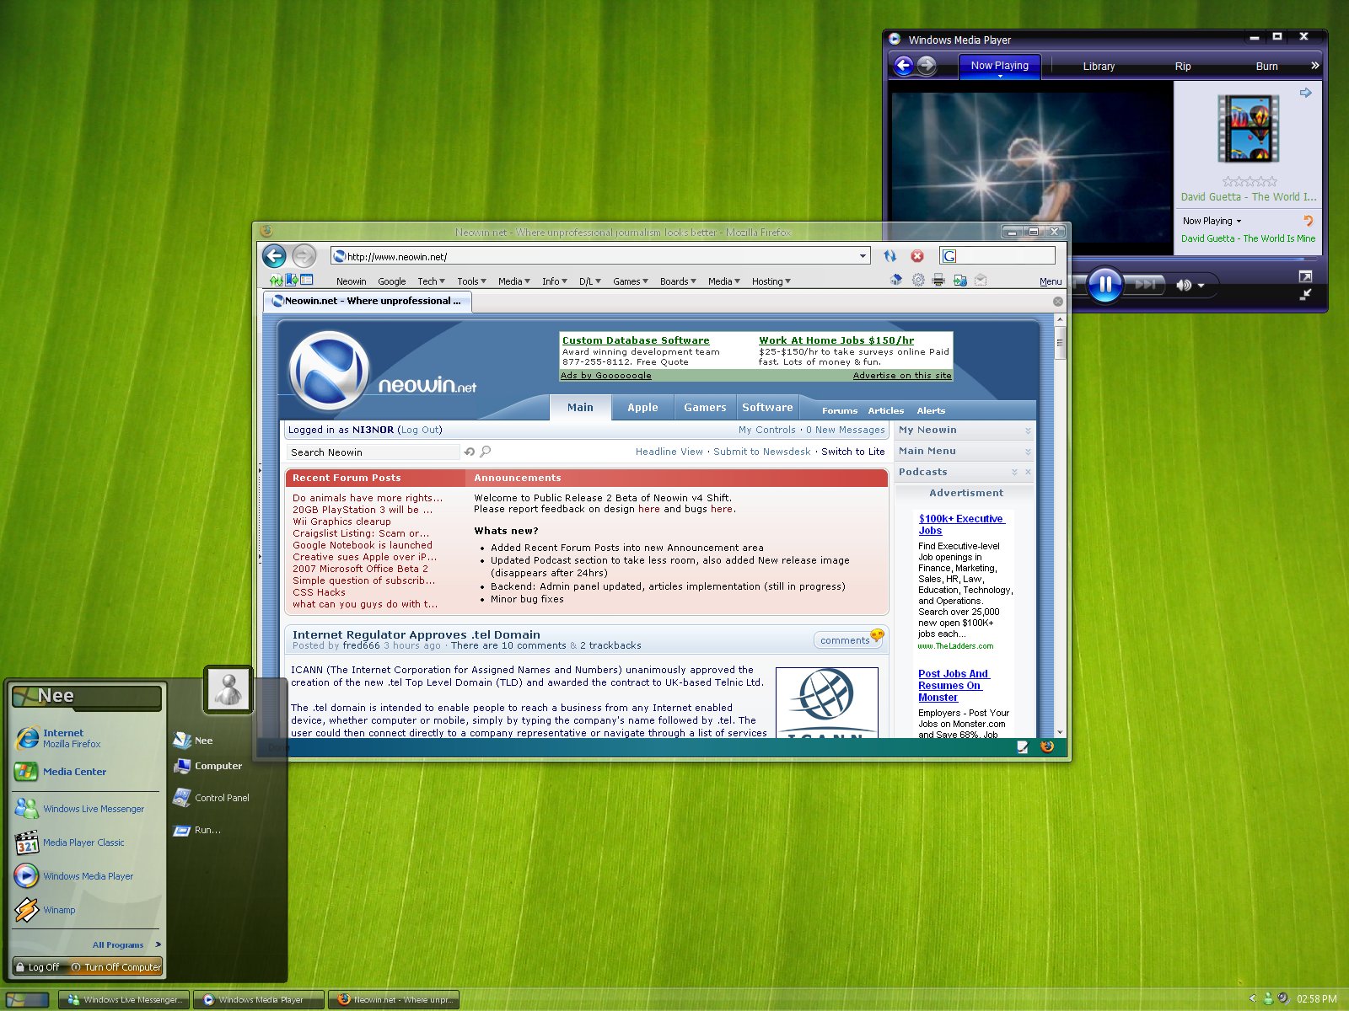Click the video film strip thumbnail
Image resolution: width=1349 pixels, height=1011 pixels.
coord(1249,128)
